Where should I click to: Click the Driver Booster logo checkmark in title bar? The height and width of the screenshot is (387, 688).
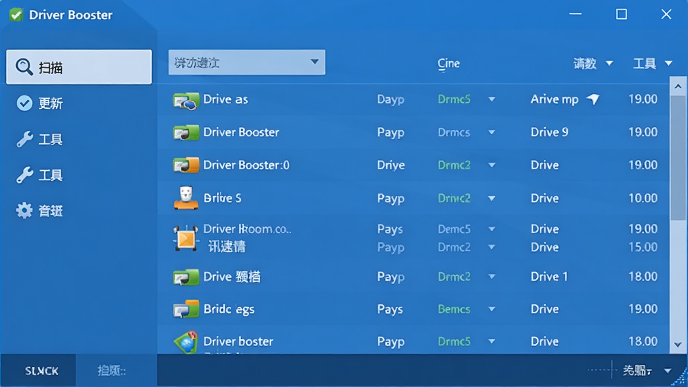point(16,15)
